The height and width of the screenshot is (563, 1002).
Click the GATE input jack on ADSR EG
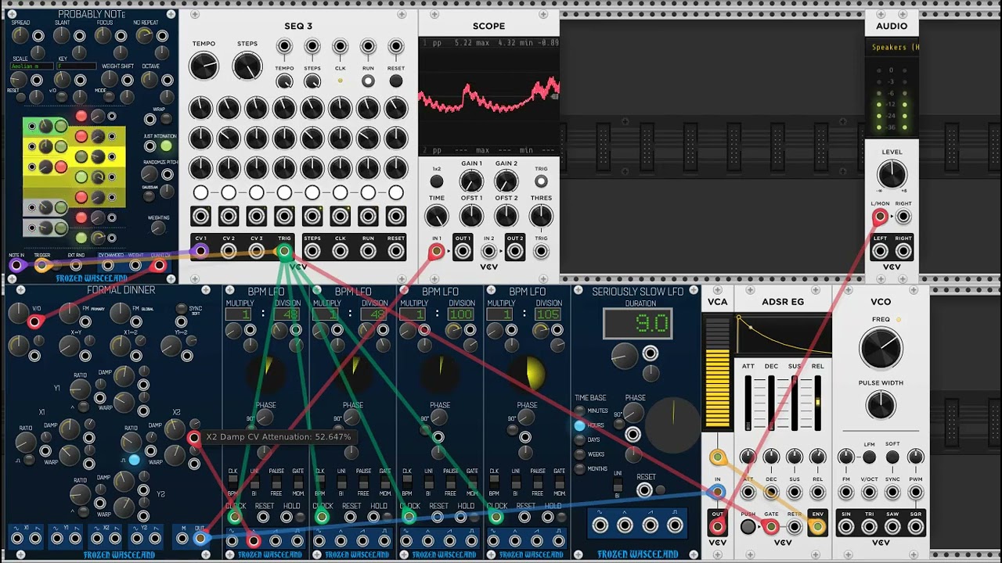point(771,526)
